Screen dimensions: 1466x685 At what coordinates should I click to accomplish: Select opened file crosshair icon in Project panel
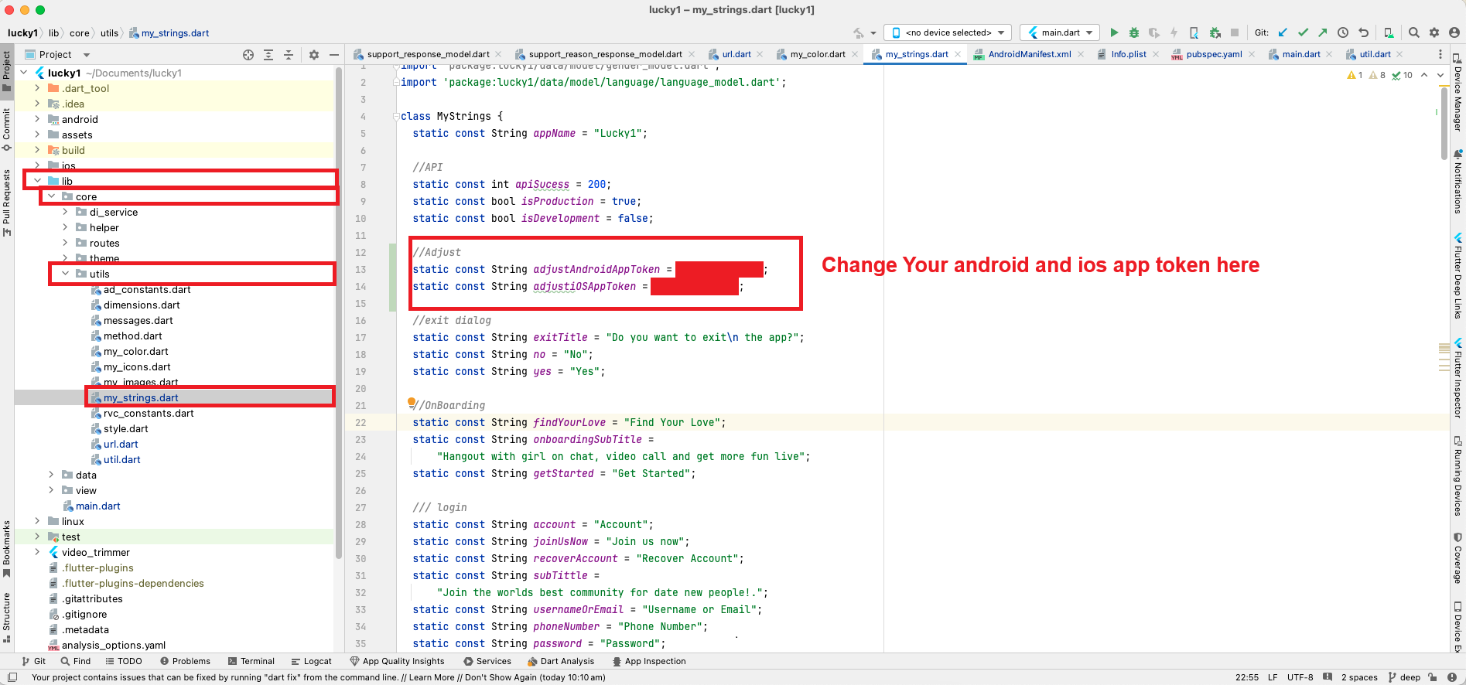(x=248, y=55)
